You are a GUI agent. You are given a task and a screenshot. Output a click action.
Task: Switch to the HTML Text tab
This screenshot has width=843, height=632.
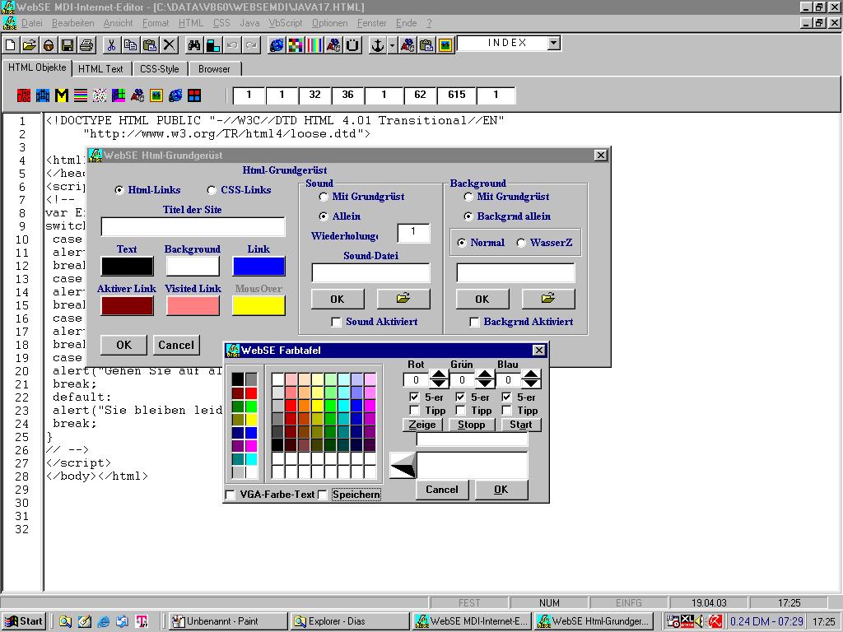coord(100,69)
